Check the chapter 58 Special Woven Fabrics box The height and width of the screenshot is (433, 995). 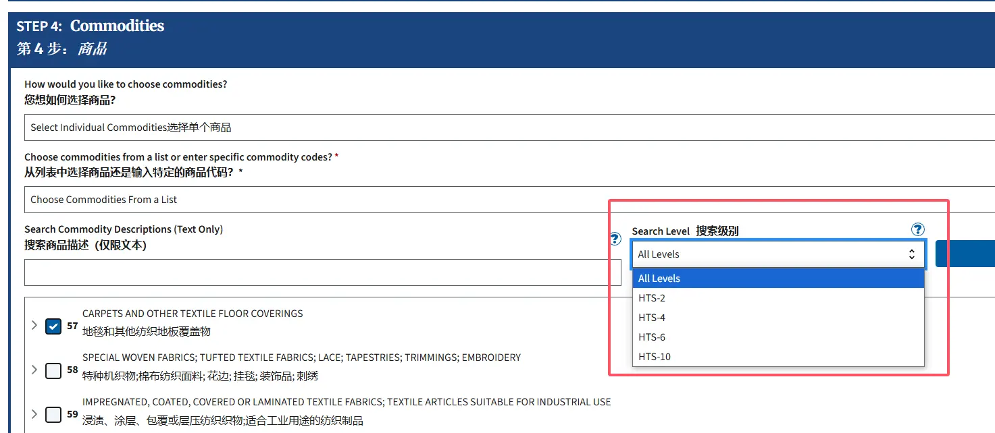pos(53,370)
